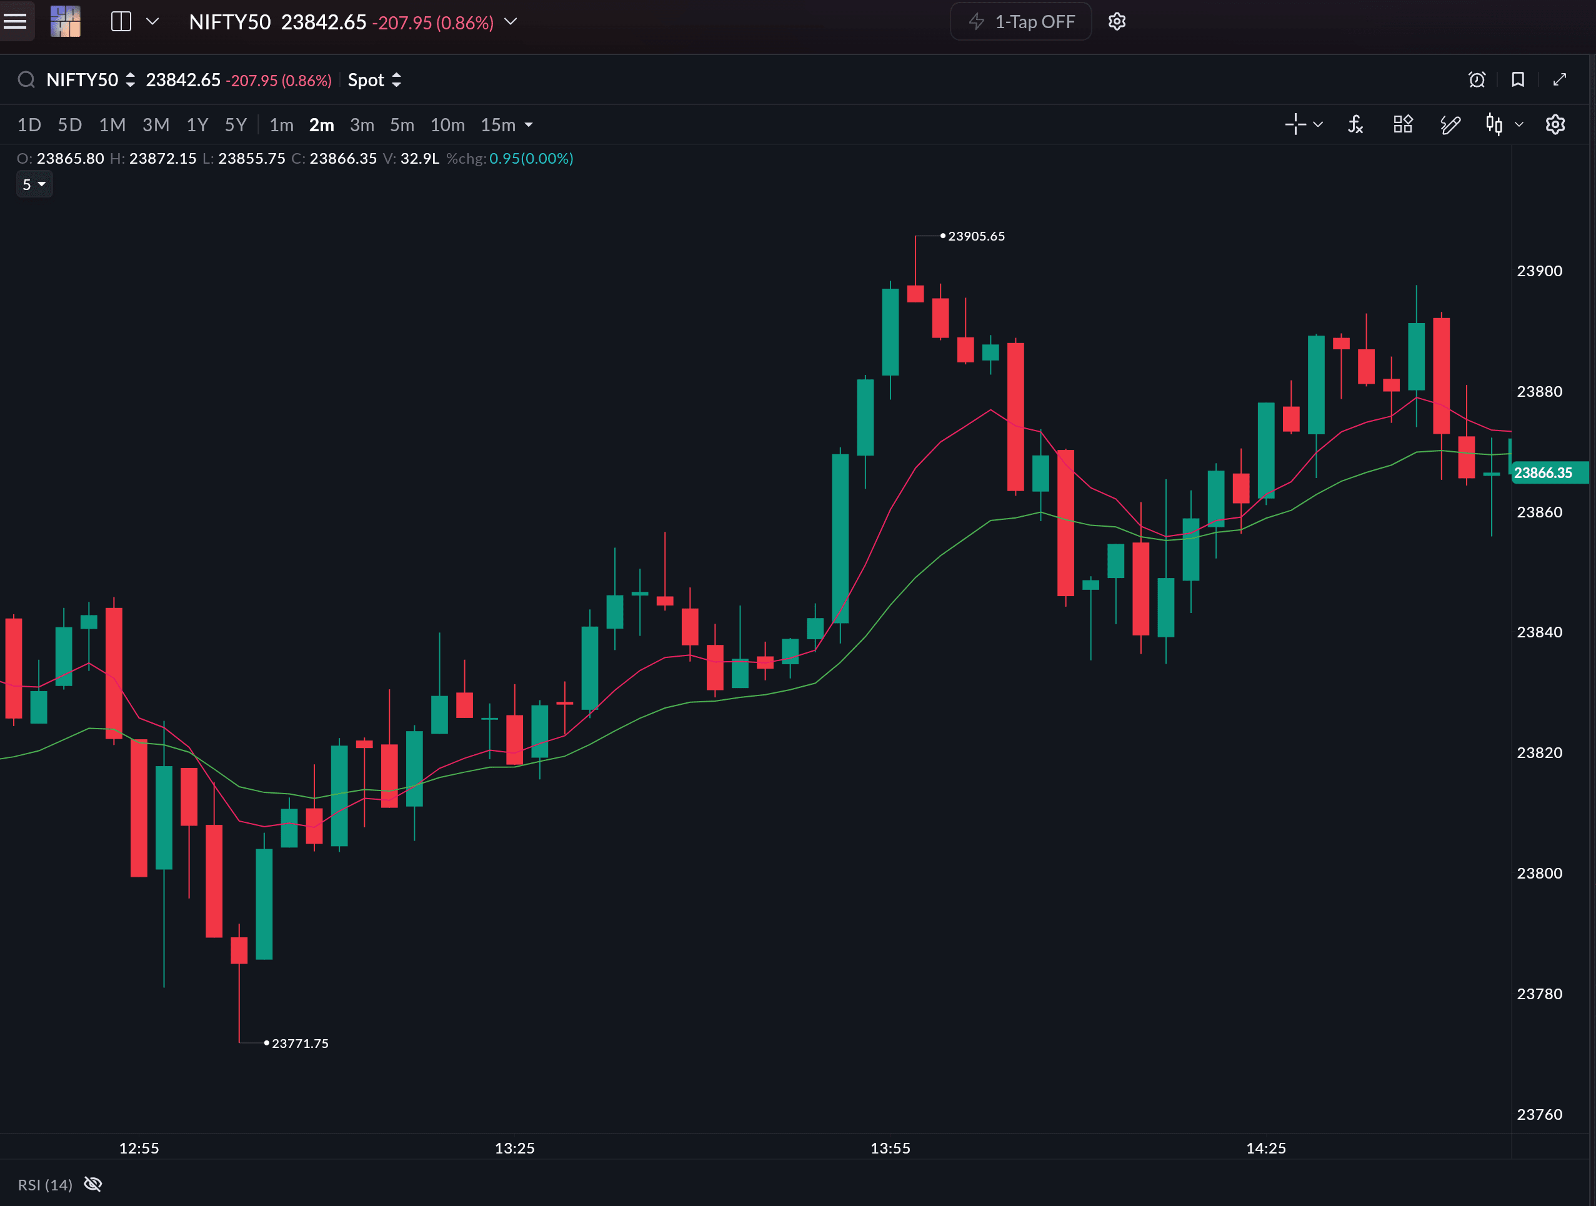Click the set price alert icon

tap(1476, 80)
